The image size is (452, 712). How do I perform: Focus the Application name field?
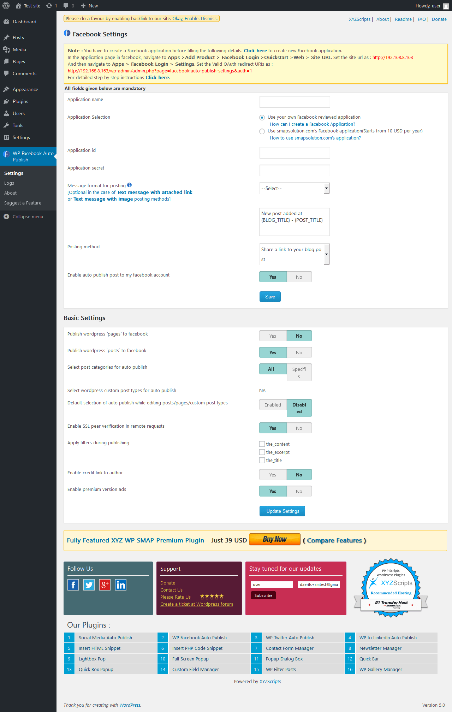(x=295, y=102)
